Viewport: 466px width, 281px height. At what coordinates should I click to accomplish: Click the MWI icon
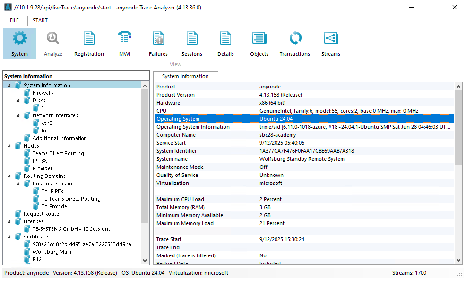(124, 43)
